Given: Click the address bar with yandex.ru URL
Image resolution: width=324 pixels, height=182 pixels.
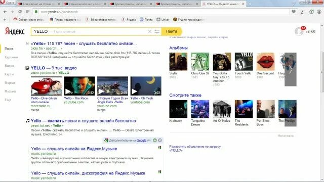Looking at the screenshot, I should pos(161,12).
